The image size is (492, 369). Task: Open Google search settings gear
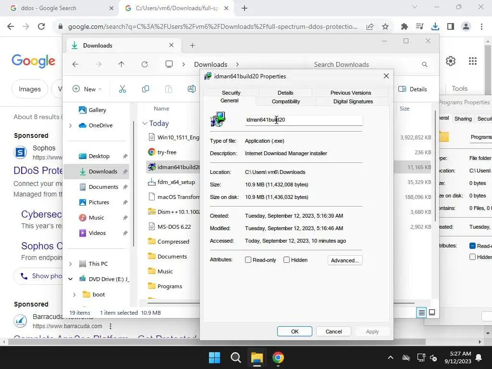pos(451,61)
